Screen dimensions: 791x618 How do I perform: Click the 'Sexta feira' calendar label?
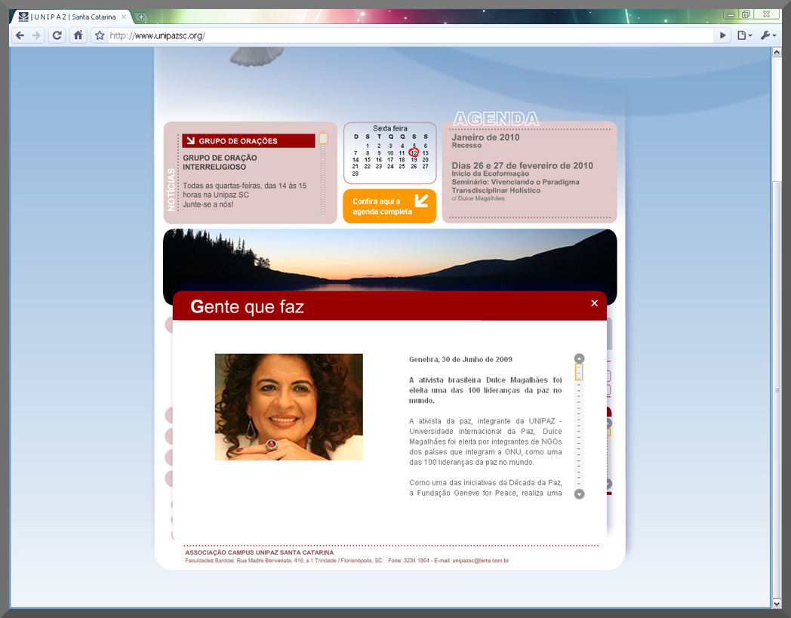point(390,128)
